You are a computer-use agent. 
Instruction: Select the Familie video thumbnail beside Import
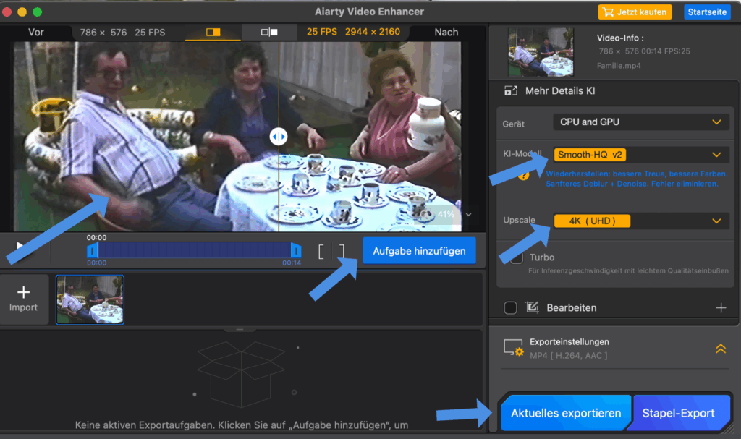[x=90, y=299]
